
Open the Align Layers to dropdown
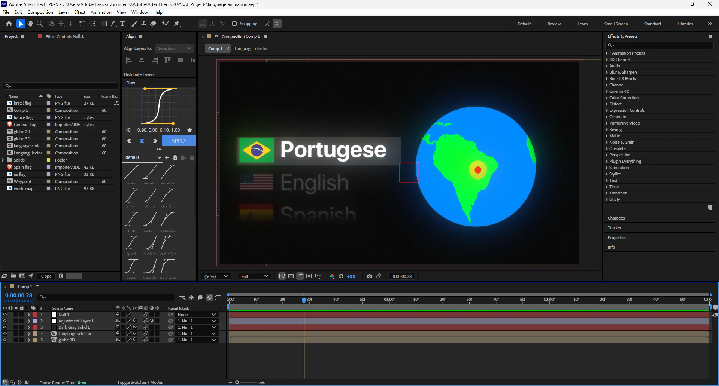click(x=174, y=48)
